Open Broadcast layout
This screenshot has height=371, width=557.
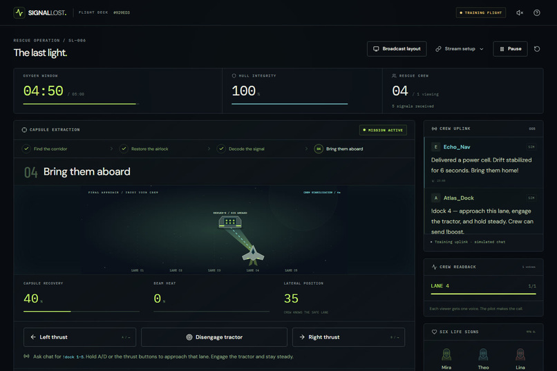[x=397, y=49]
